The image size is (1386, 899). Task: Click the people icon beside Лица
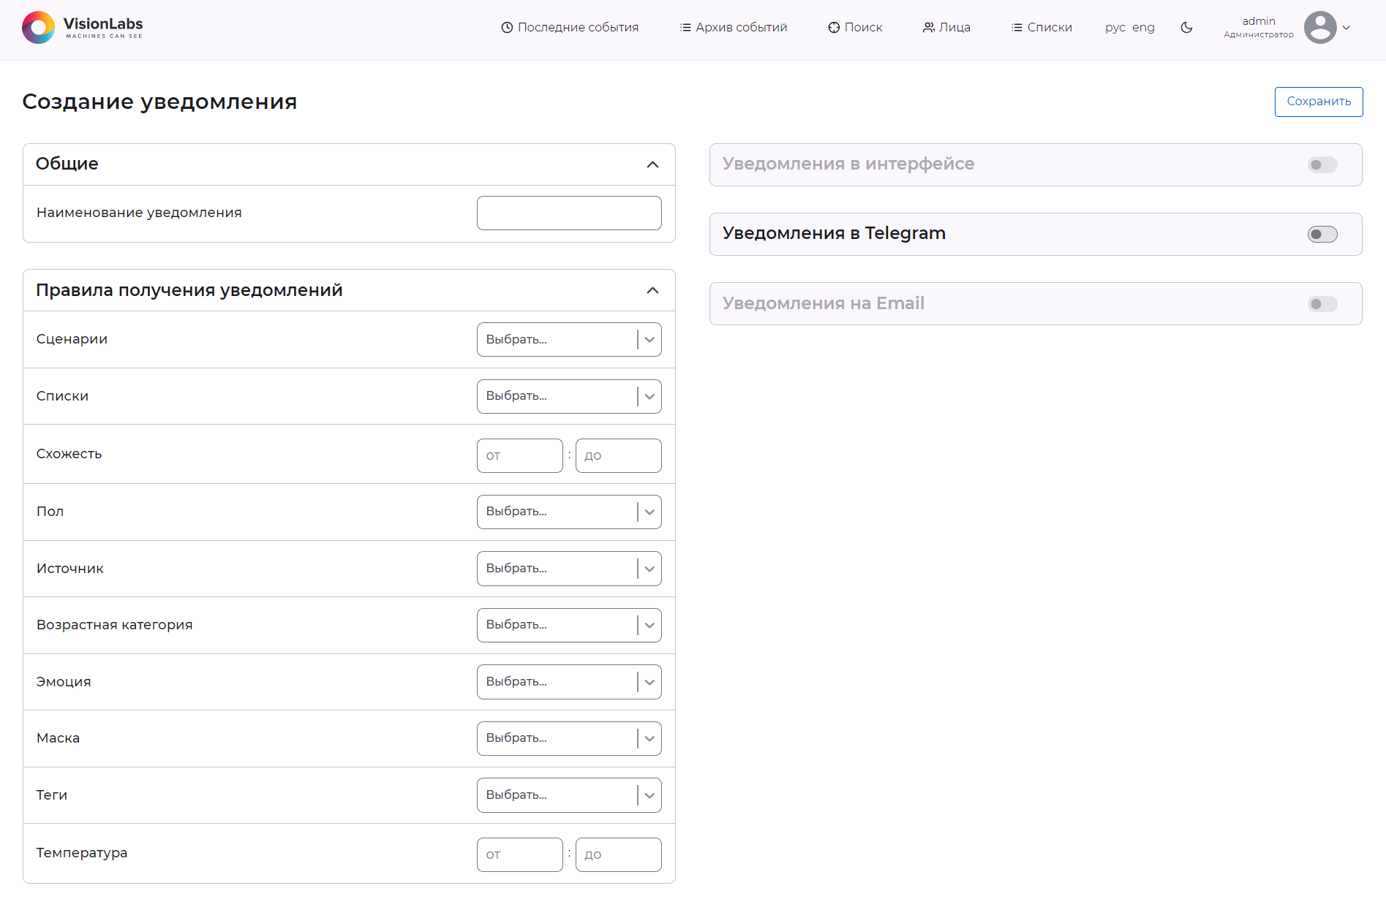(x=928, y=27)
